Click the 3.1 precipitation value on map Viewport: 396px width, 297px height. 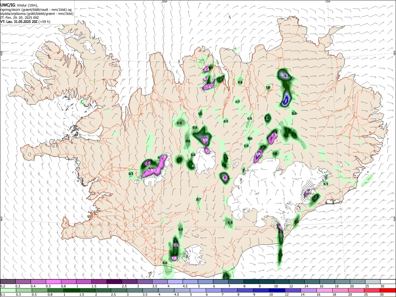tap(220, 80)
